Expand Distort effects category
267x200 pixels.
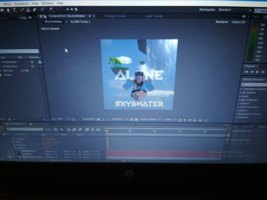tap(237, 110)
